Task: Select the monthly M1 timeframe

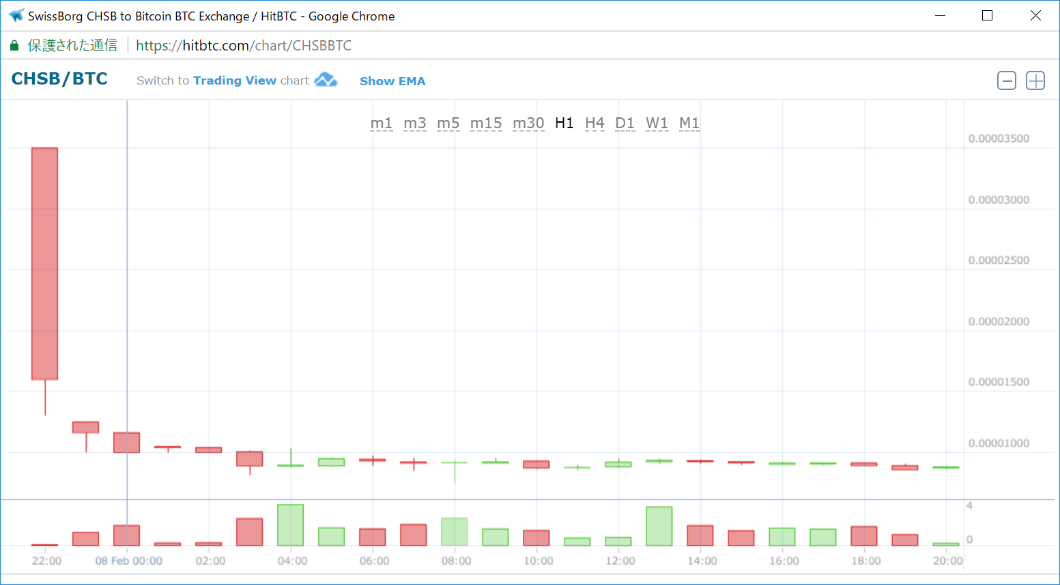Action: [x=689, y=123]
